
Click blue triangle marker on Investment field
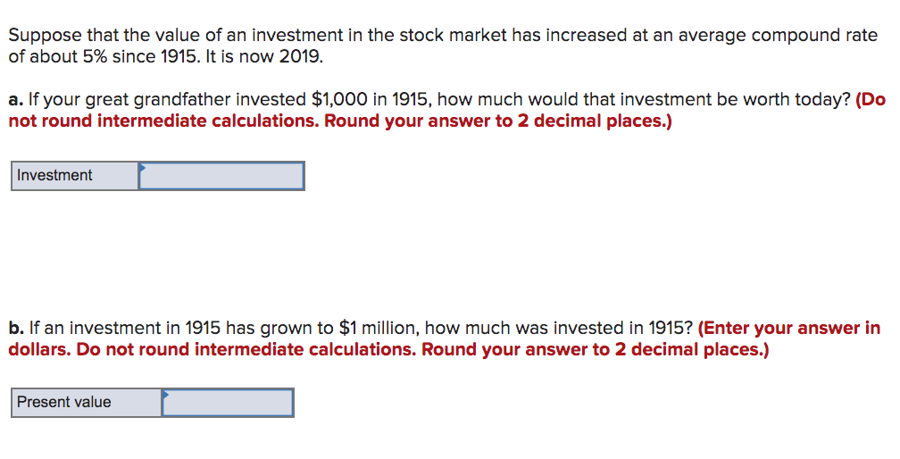click(142, 166)
